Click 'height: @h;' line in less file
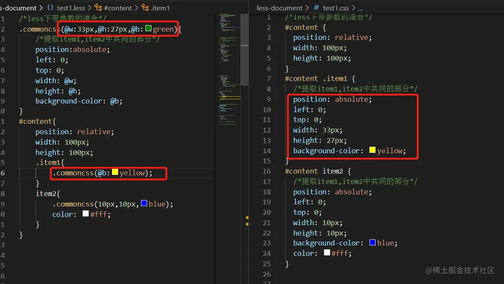 (58, 91)
